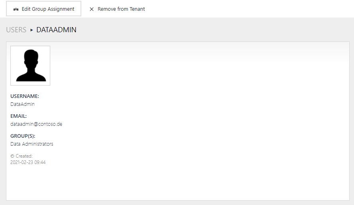Click the DATAADMIN breadcrumb title
This screenshot has width=354, height=205.
(x=56, y=30)
